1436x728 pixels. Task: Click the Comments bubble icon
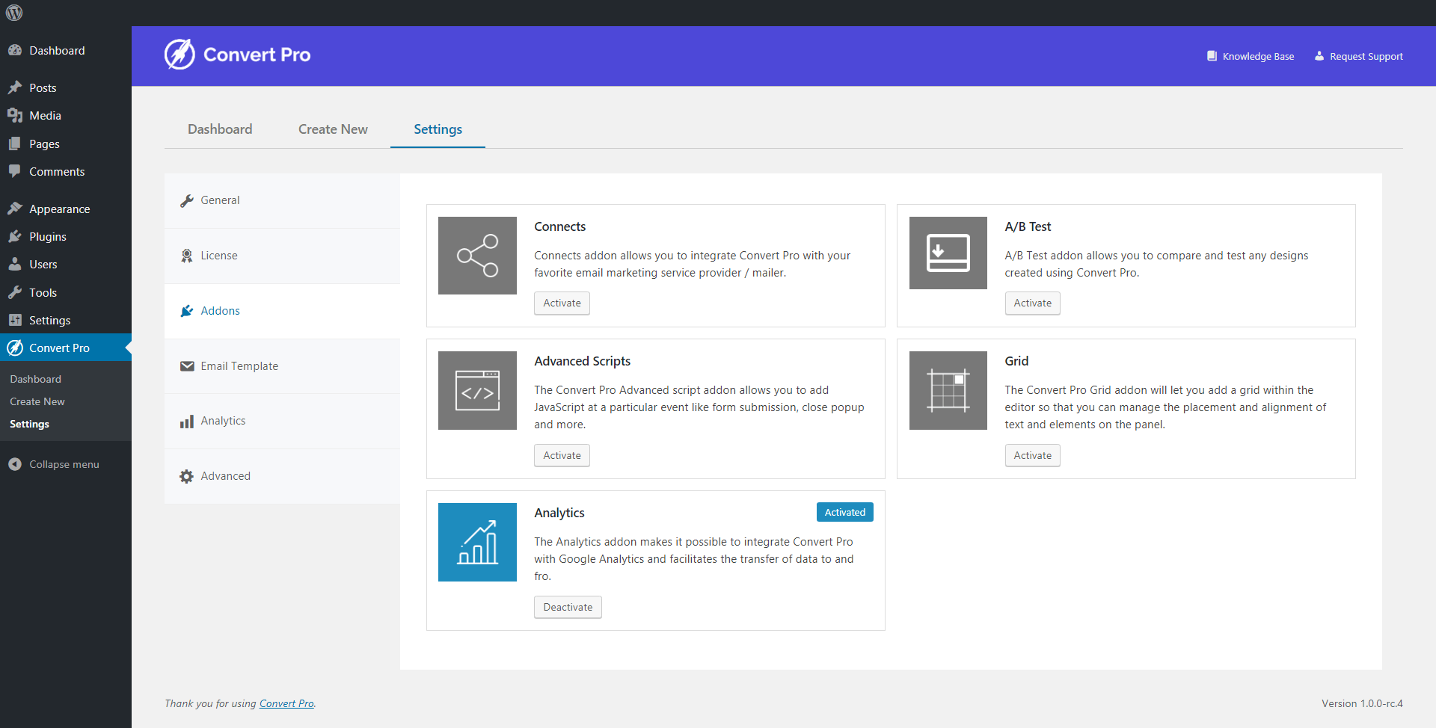pyautogui.click(x=15, y=171)
